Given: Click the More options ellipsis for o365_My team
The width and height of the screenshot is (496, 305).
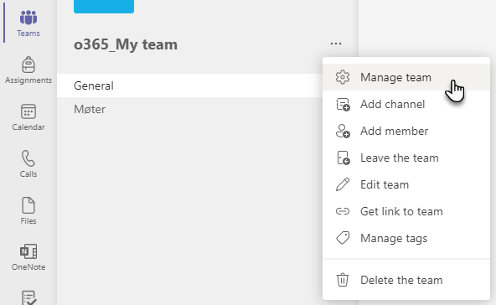Looking at the screenshot, I should [336, 44].
